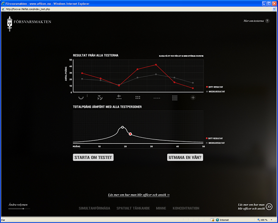Select the large dense dot grid test icon
The width and height of the screenshot is (278, 223).
point(175,98)
